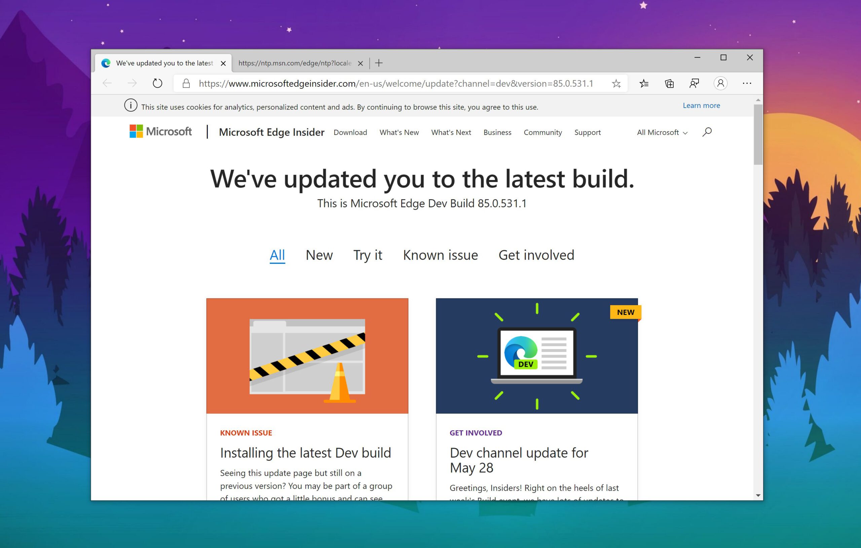Open the Business nav link
The image size is (861, 548).
(497, 133)
